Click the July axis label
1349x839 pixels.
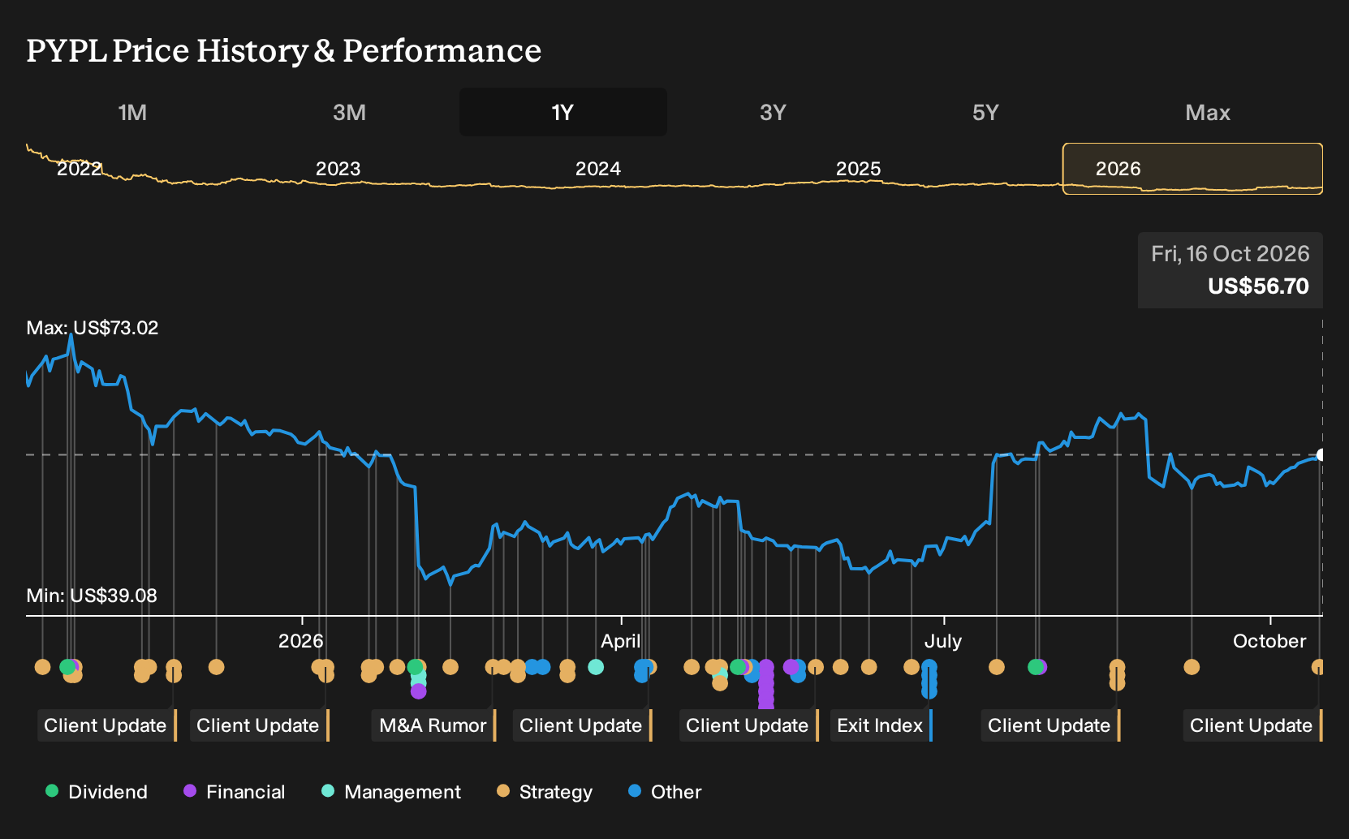(943, 641)
